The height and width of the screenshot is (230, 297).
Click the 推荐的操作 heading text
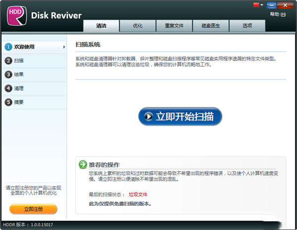coord(104,165)
